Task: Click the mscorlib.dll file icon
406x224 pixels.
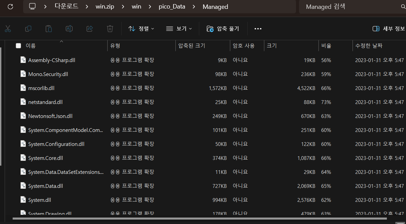Action: [x=23, y=88]
